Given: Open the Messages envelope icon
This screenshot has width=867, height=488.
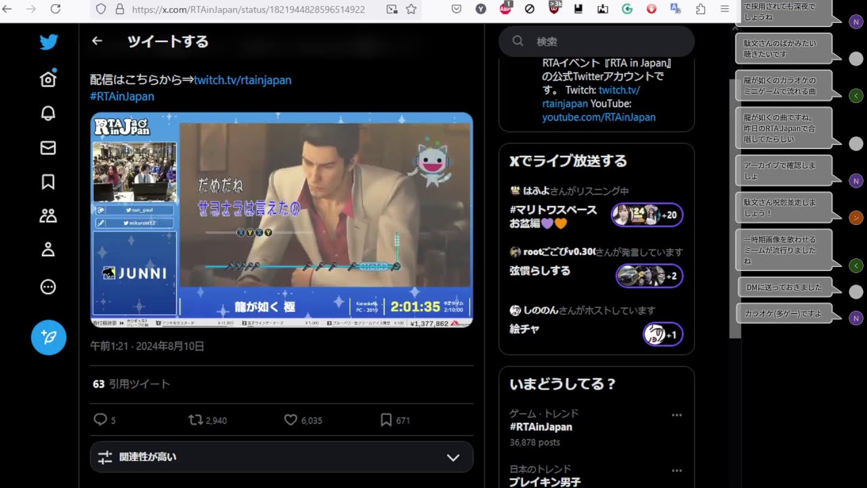Looking at the screenshot, I should pyautogui.click(x=48, y=148).
